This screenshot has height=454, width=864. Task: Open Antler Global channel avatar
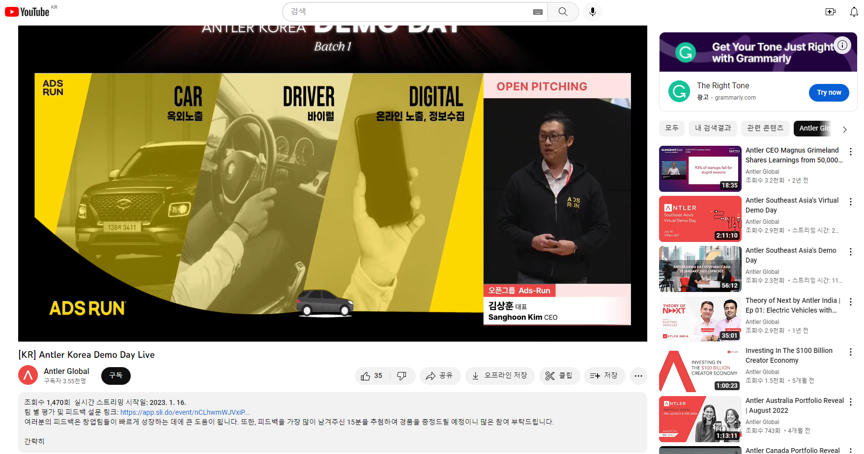28,375
